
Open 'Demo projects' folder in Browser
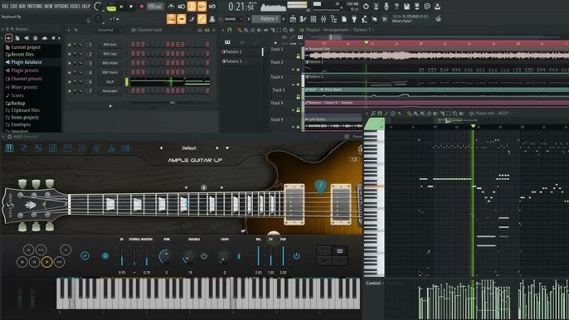click(25, 117)
